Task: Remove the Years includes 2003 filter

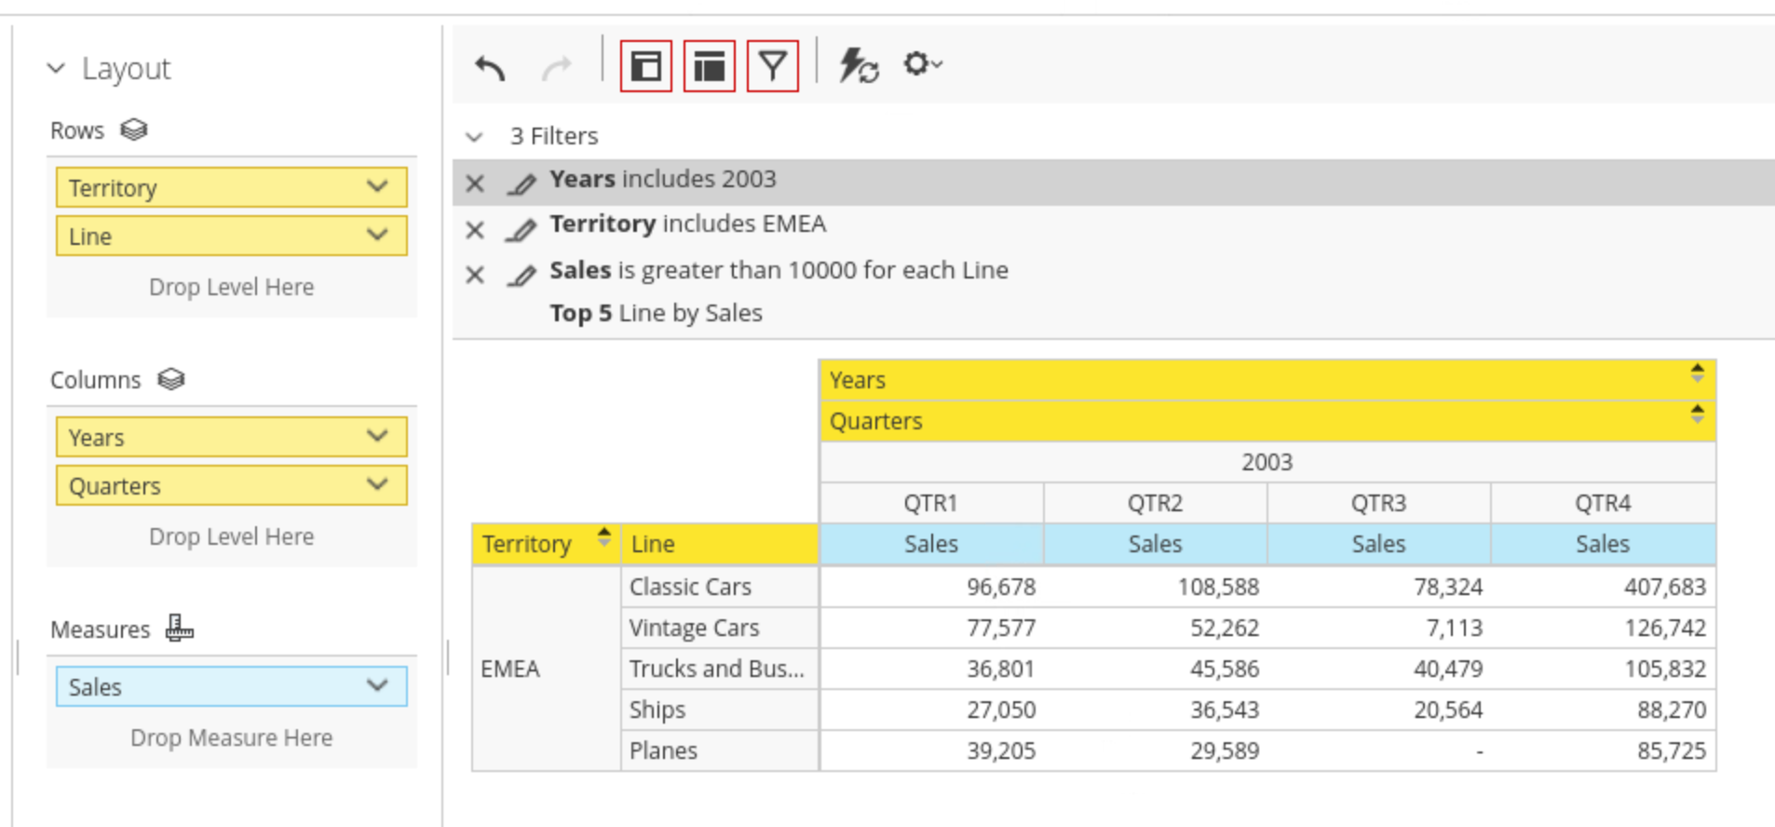Action: 475,183
